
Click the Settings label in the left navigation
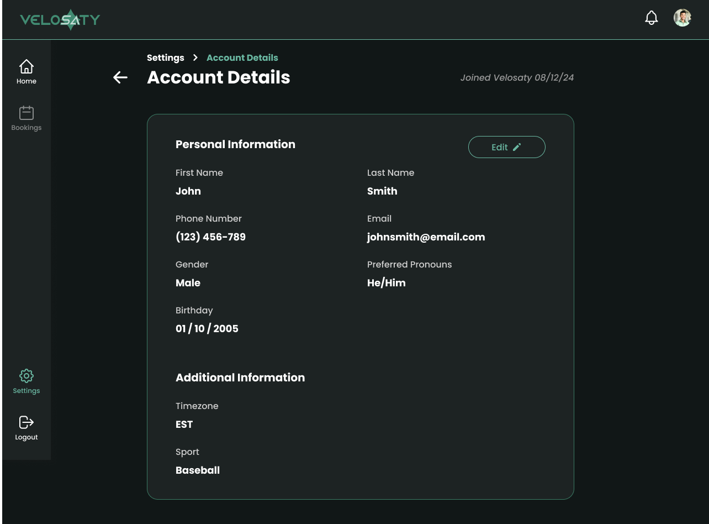point(27,390)
